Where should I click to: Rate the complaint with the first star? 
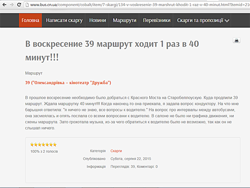pos(32,145)
